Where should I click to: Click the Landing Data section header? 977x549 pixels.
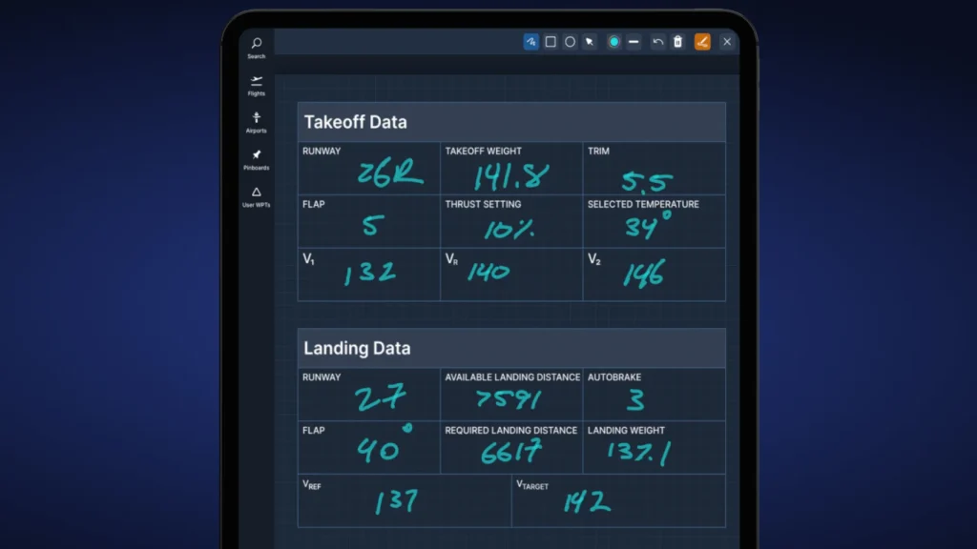(357, 348)
